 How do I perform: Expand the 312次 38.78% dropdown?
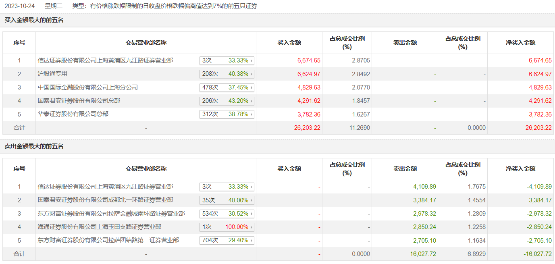pyautogui.click(x=227, y=114)
